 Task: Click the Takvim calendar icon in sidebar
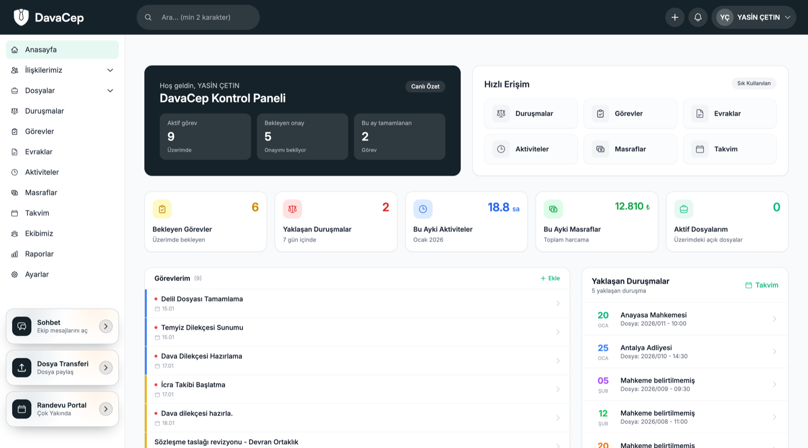click(x=15, y=213)
